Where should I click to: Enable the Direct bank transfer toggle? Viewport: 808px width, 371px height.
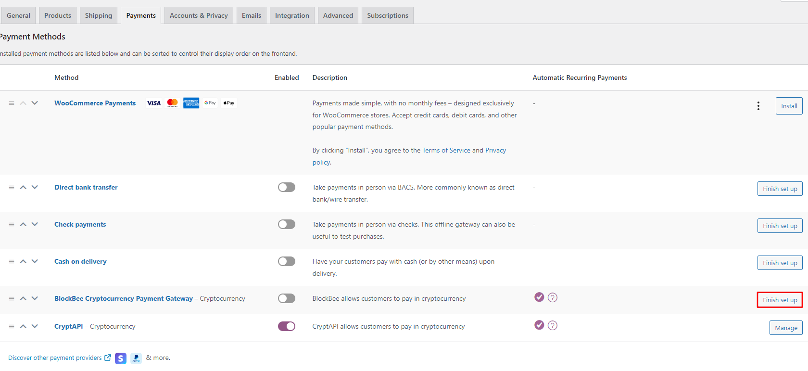pyautogui.click(x=287, y=188)
